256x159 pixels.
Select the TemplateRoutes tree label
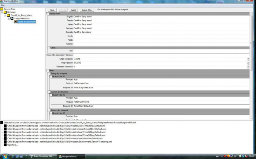tap(22, 18)
